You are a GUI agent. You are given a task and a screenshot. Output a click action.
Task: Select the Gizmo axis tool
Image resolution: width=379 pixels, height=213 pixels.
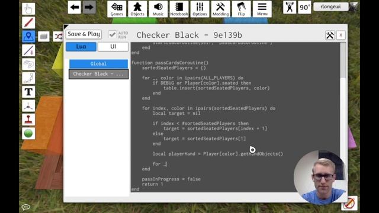(x=28, y=106)
